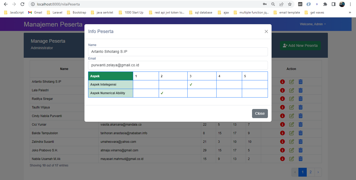Image resolution: width=356 pixels, height=180 pixels.
Task: Click the browser Back arrow
Action: point(6,4)
